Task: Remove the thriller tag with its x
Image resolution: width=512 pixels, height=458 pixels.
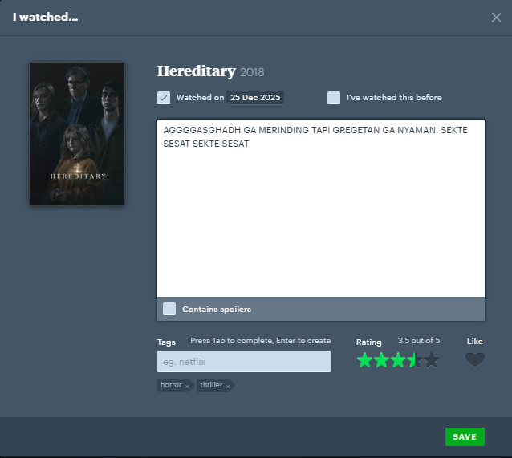Action: [227, 386]
